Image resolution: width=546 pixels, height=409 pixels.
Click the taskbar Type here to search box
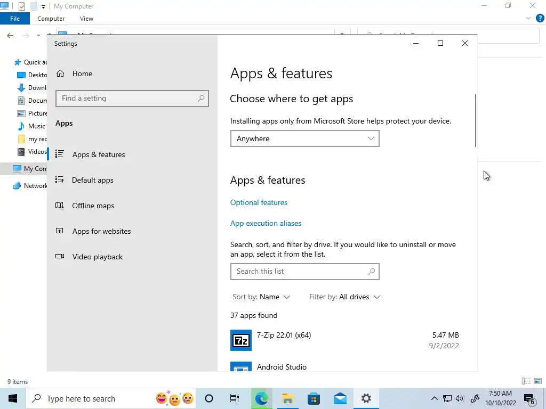tap(111, 398)
